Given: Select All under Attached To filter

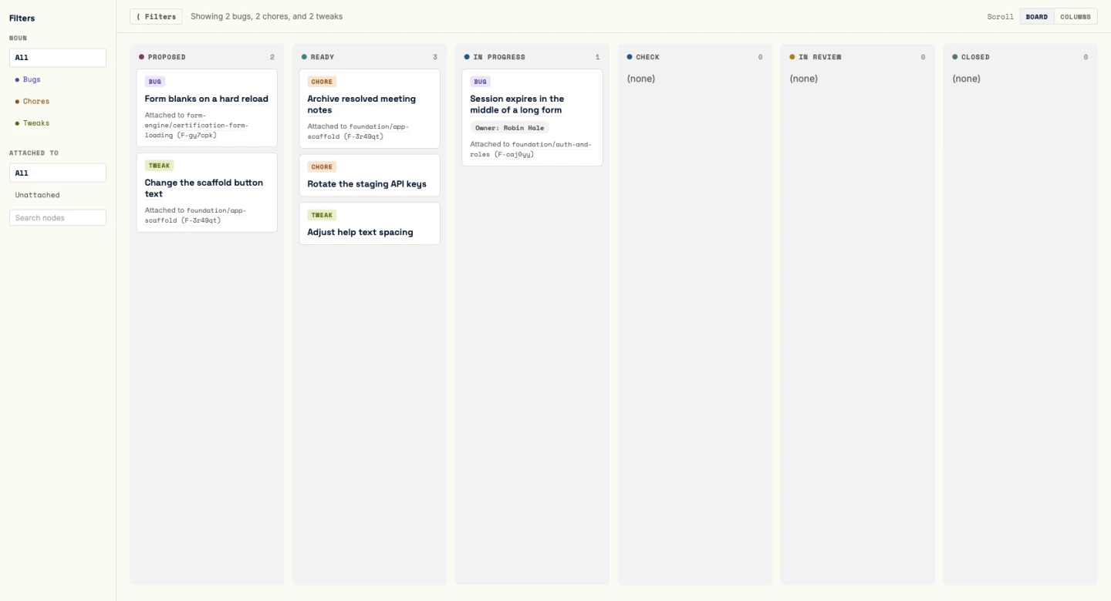Looking at the screenshot, I should (x=58, y=173).
